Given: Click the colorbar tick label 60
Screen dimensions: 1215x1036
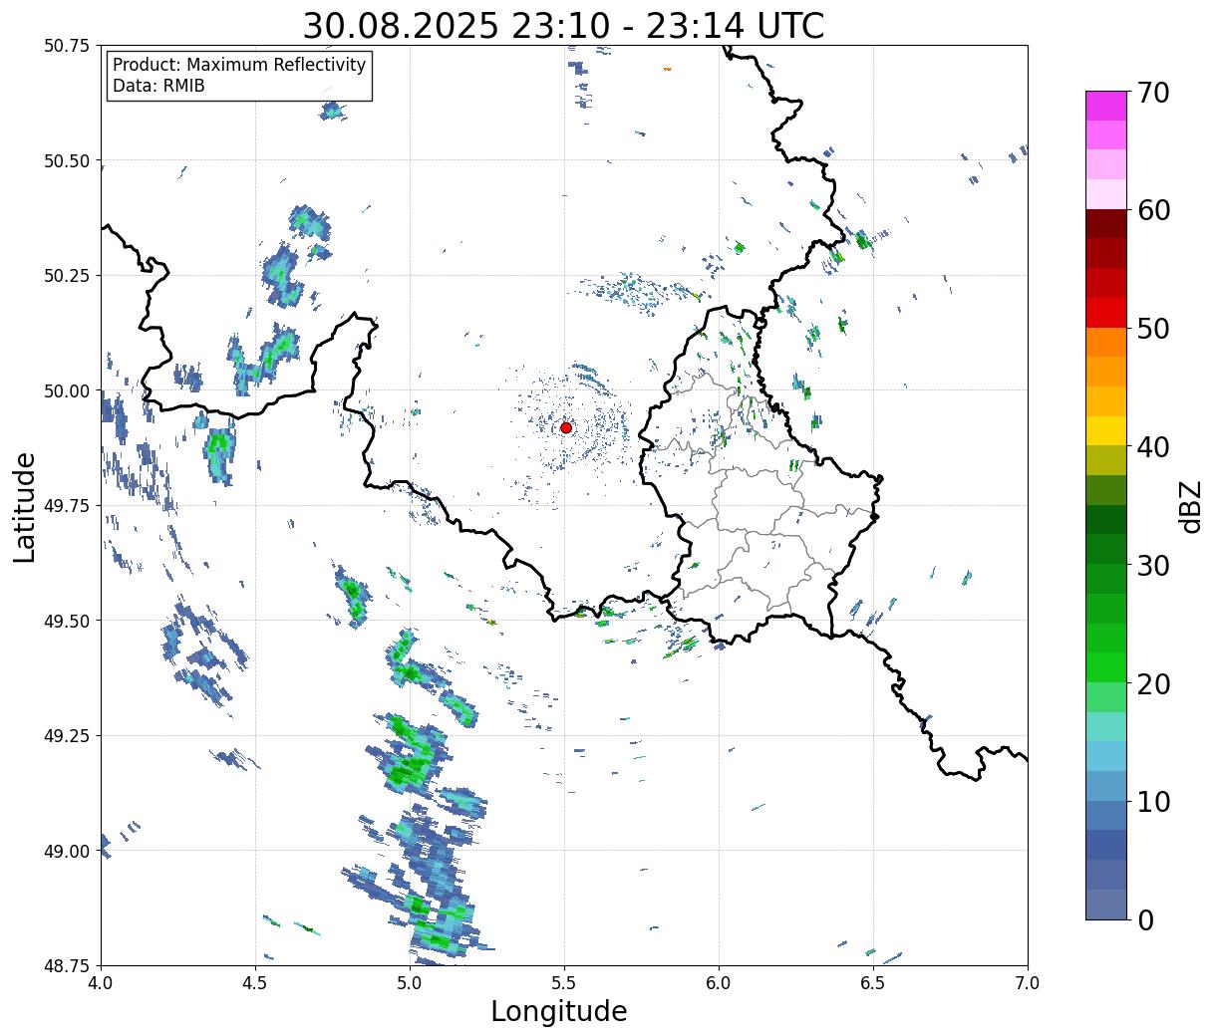Looking at the screenshot, I should (1152, 210).
